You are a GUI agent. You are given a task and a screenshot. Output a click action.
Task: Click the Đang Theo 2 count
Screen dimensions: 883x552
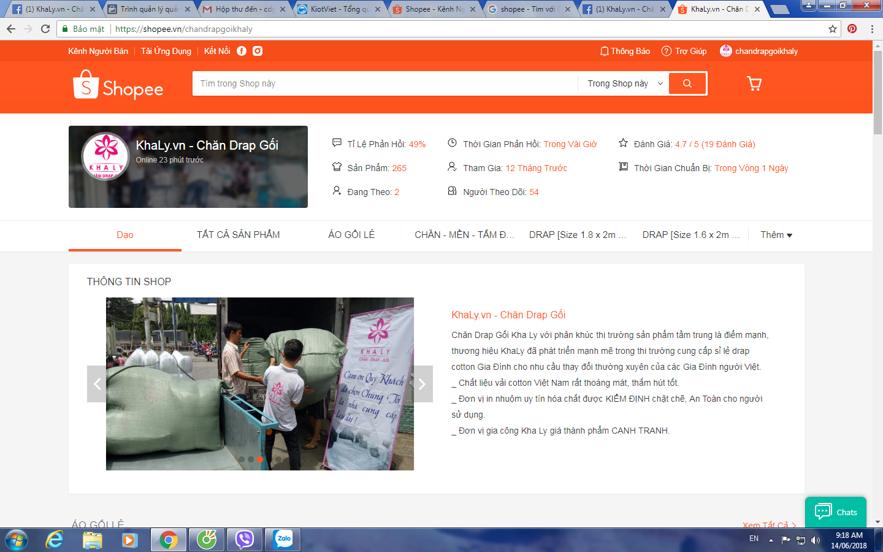[373, 192]
